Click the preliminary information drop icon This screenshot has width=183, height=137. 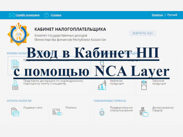(x=102, y=112)
